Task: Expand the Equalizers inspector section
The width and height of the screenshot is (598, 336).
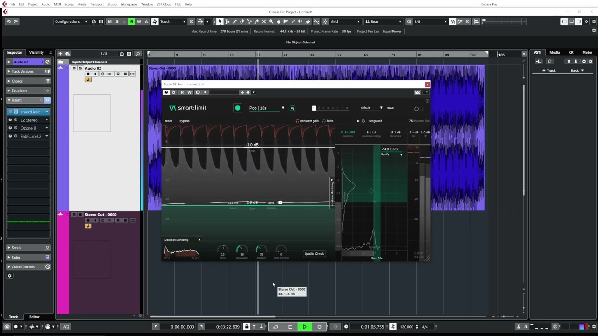Action: [28, 91]
